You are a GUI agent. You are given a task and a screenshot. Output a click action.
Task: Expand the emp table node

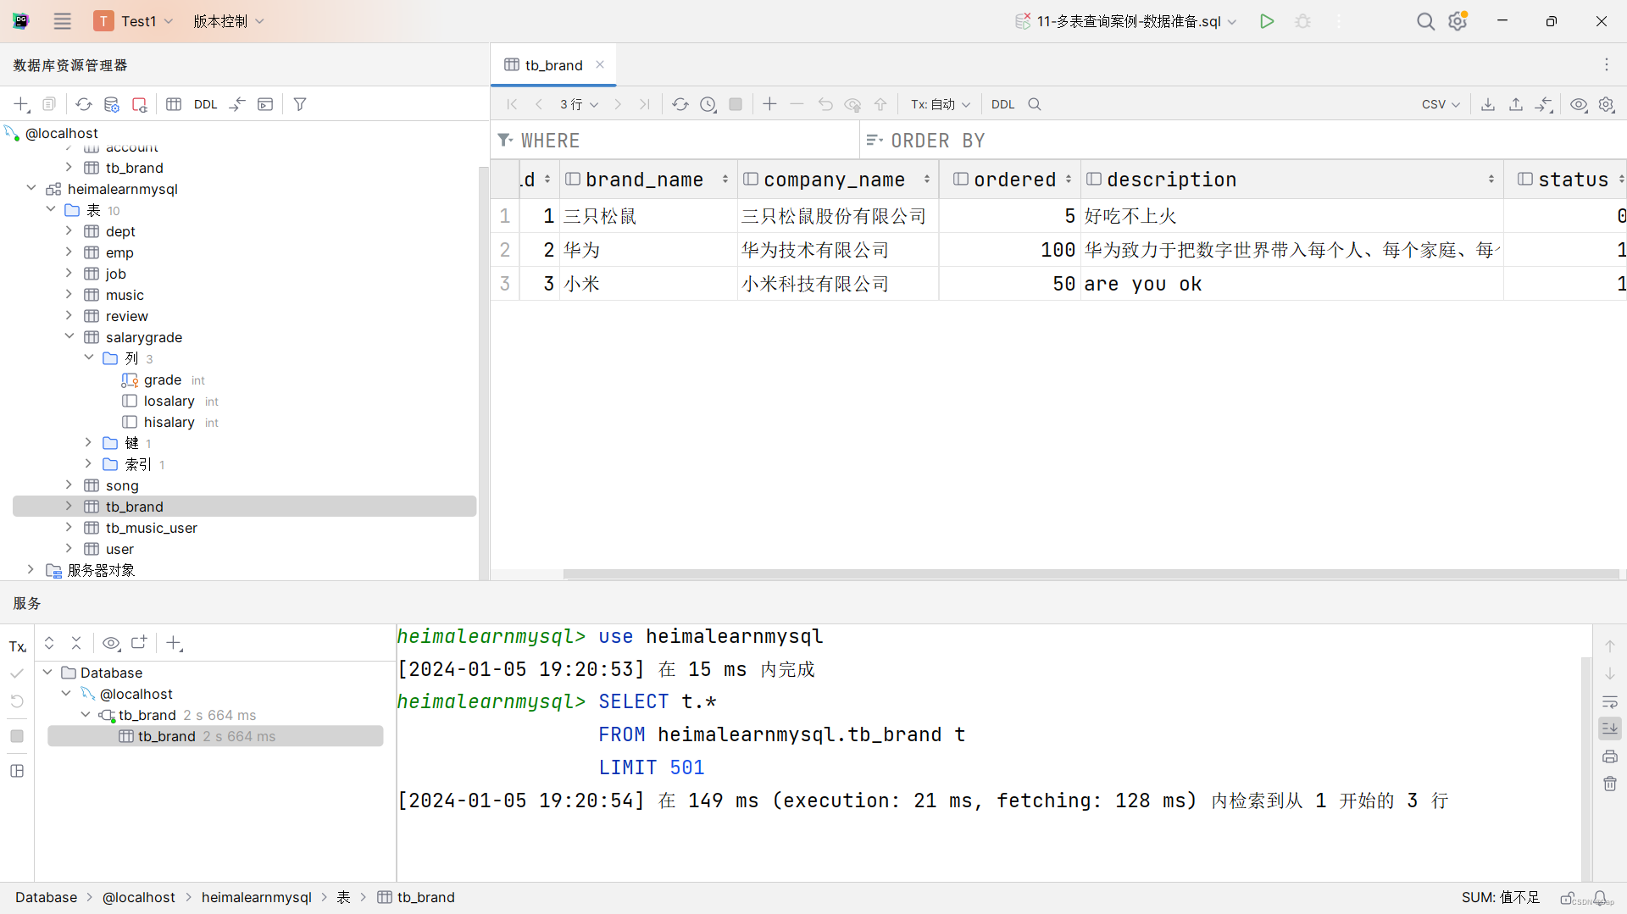click(69, 252)
